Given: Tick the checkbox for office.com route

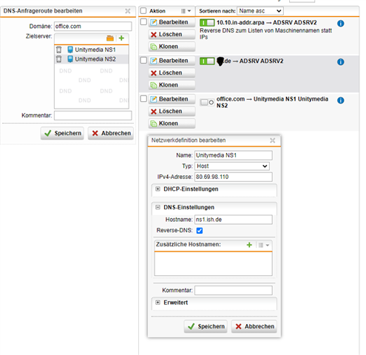Looking at the screenshot, I should [143, 98].
